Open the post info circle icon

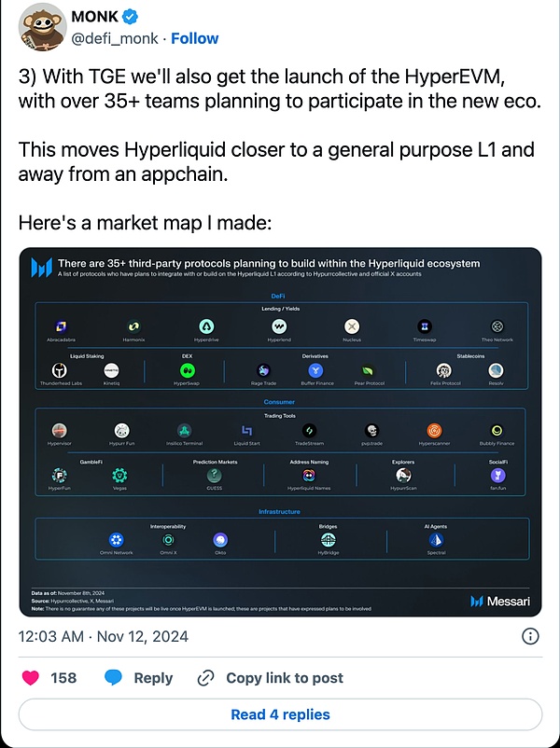click(x=530, y=636)
